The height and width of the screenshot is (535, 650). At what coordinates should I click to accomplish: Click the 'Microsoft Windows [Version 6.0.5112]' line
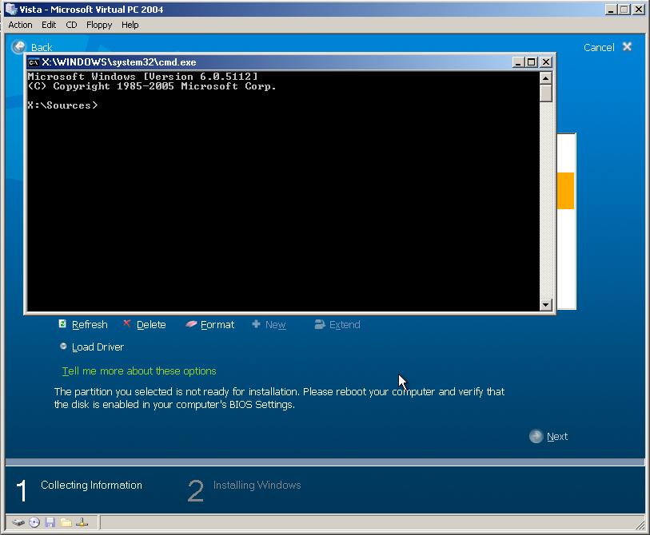tap(142, 77)
